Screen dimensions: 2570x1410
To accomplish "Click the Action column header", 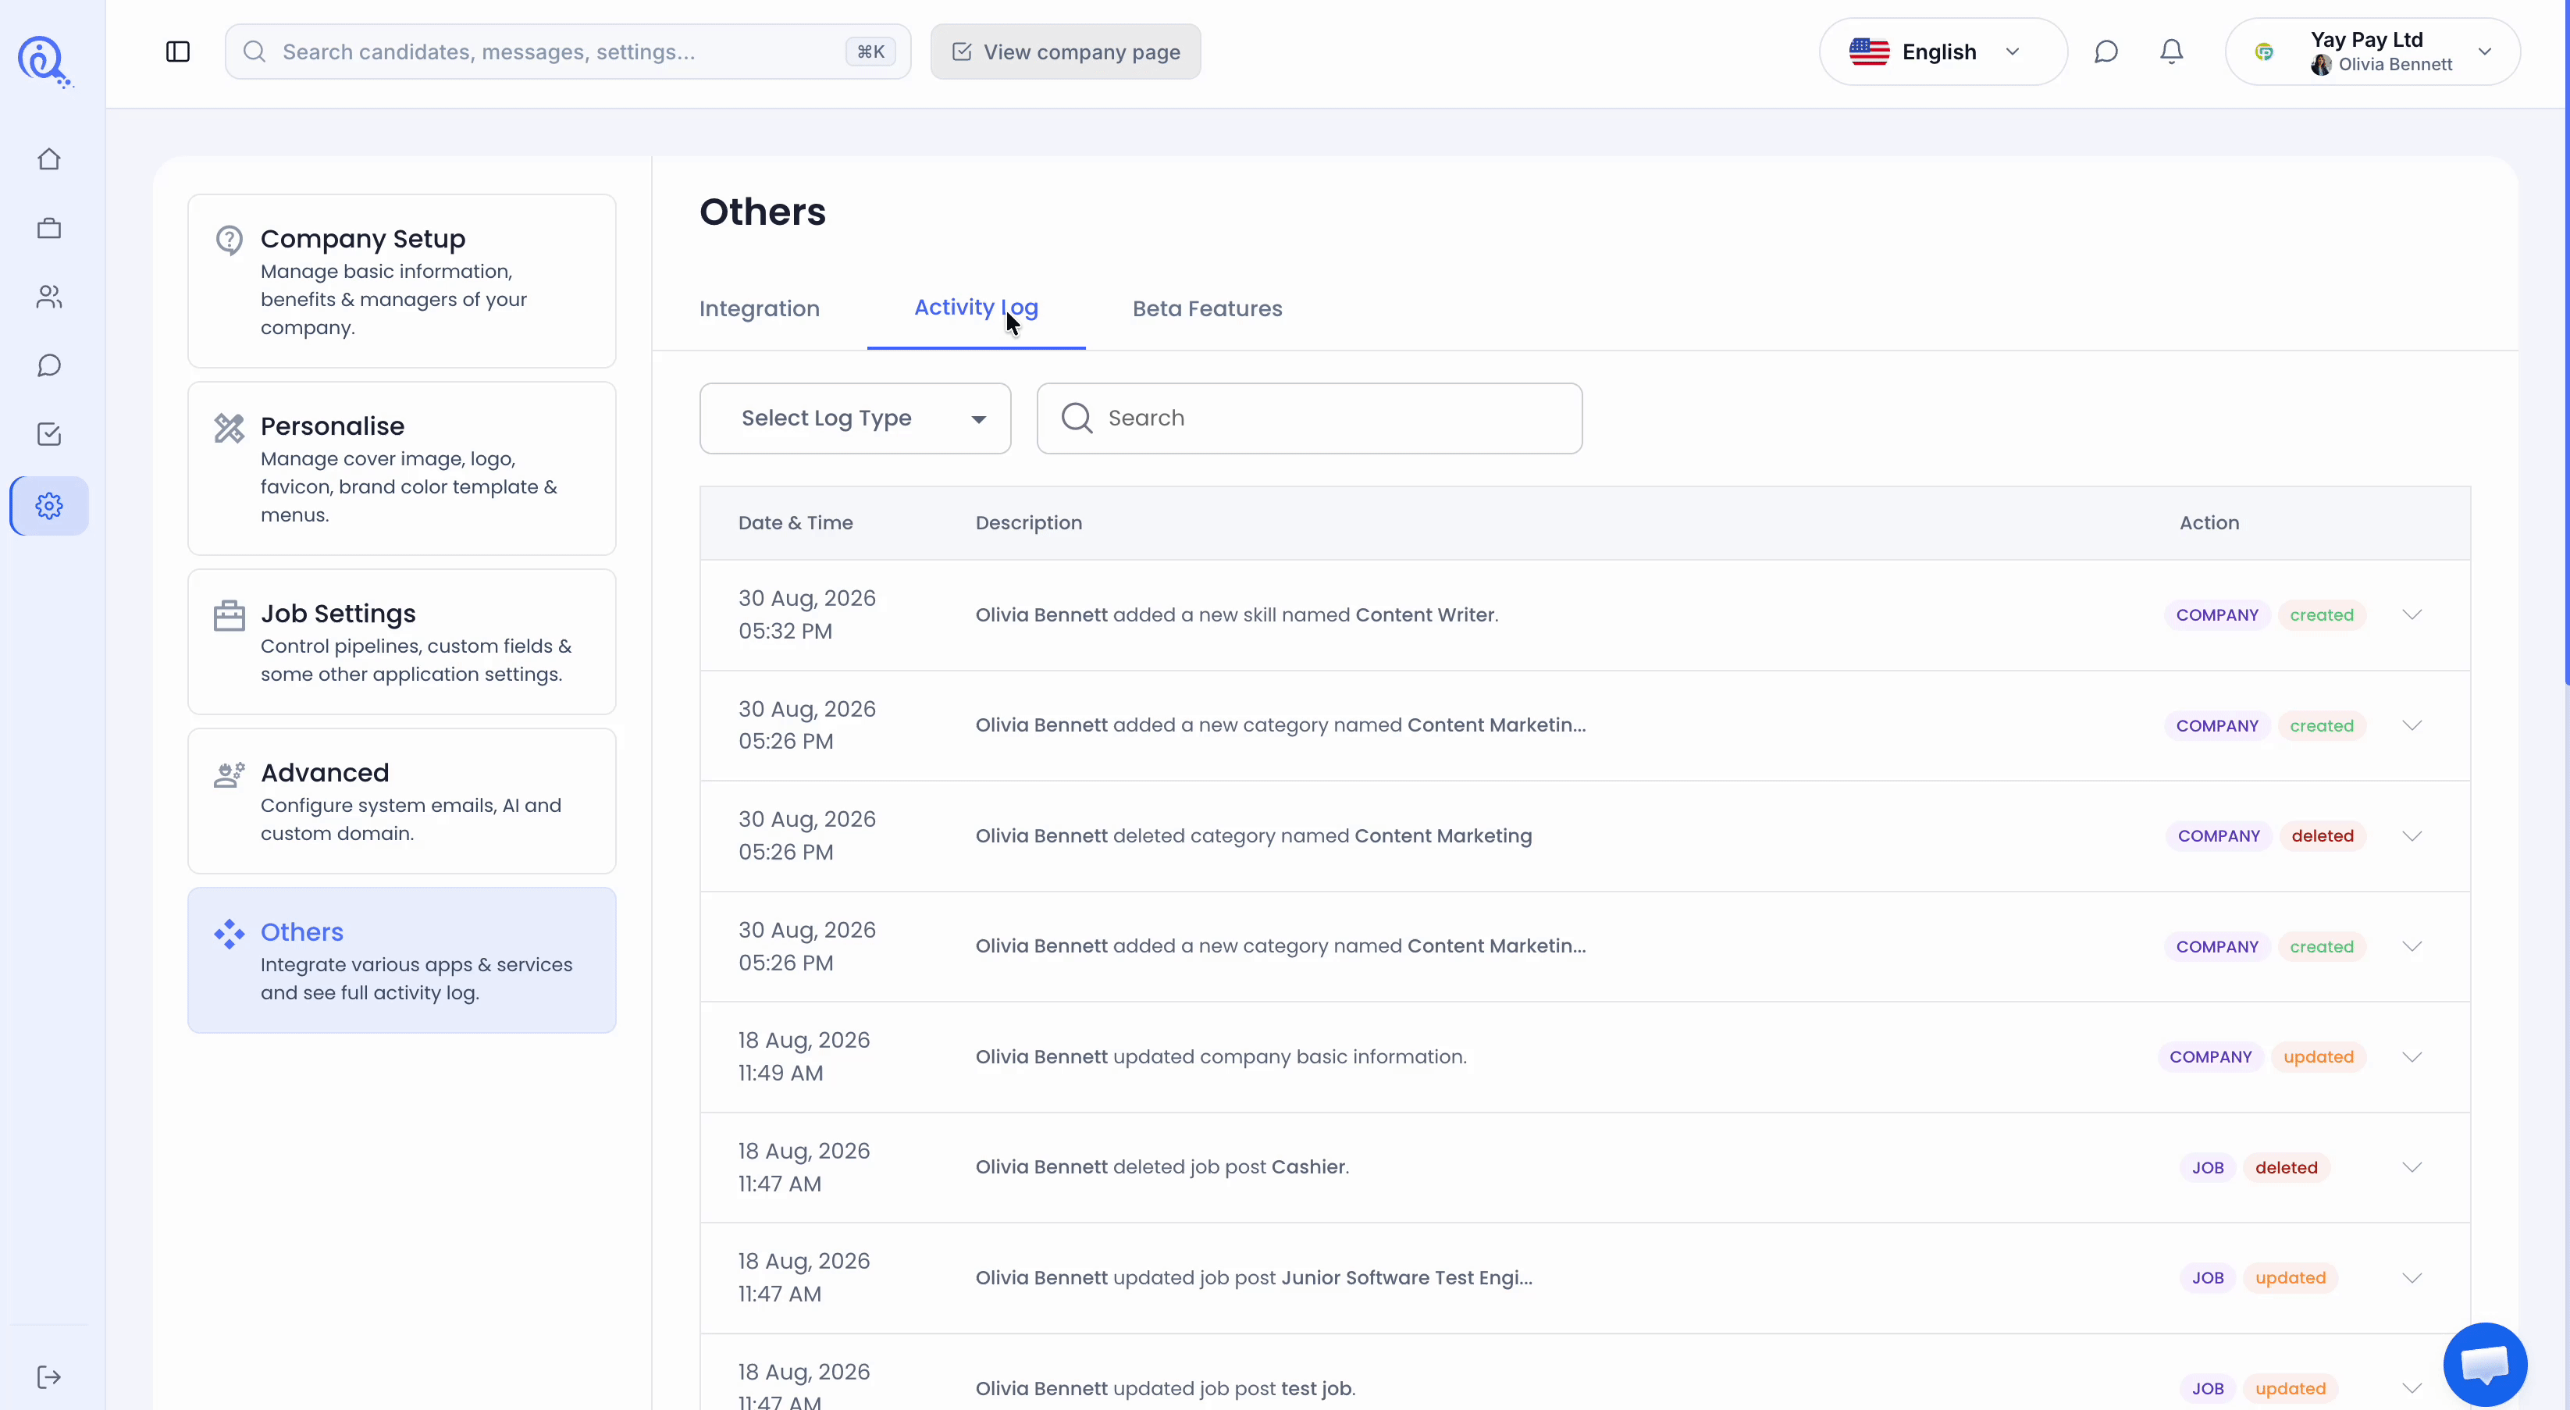I will (2209, 523).
